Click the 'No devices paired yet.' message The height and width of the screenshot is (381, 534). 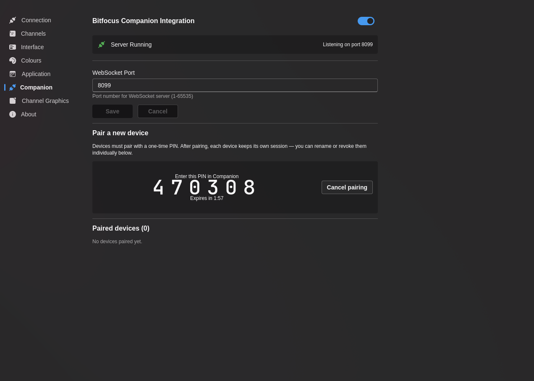117,242
